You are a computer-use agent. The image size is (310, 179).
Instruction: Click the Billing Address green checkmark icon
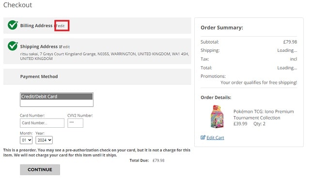click(13, 25)
